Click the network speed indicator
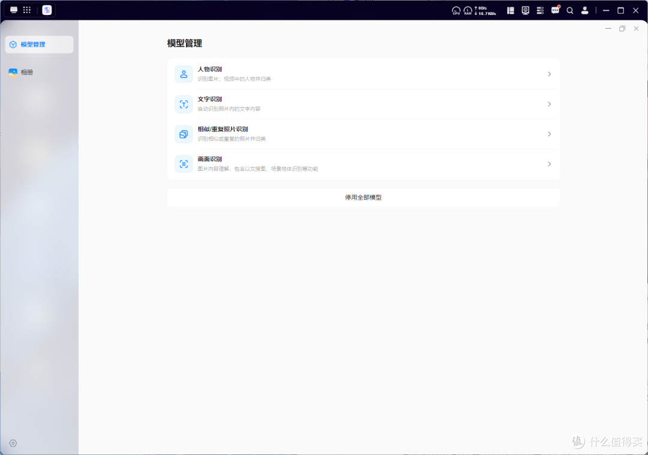The image size is (648, 455). click(485, 11)
